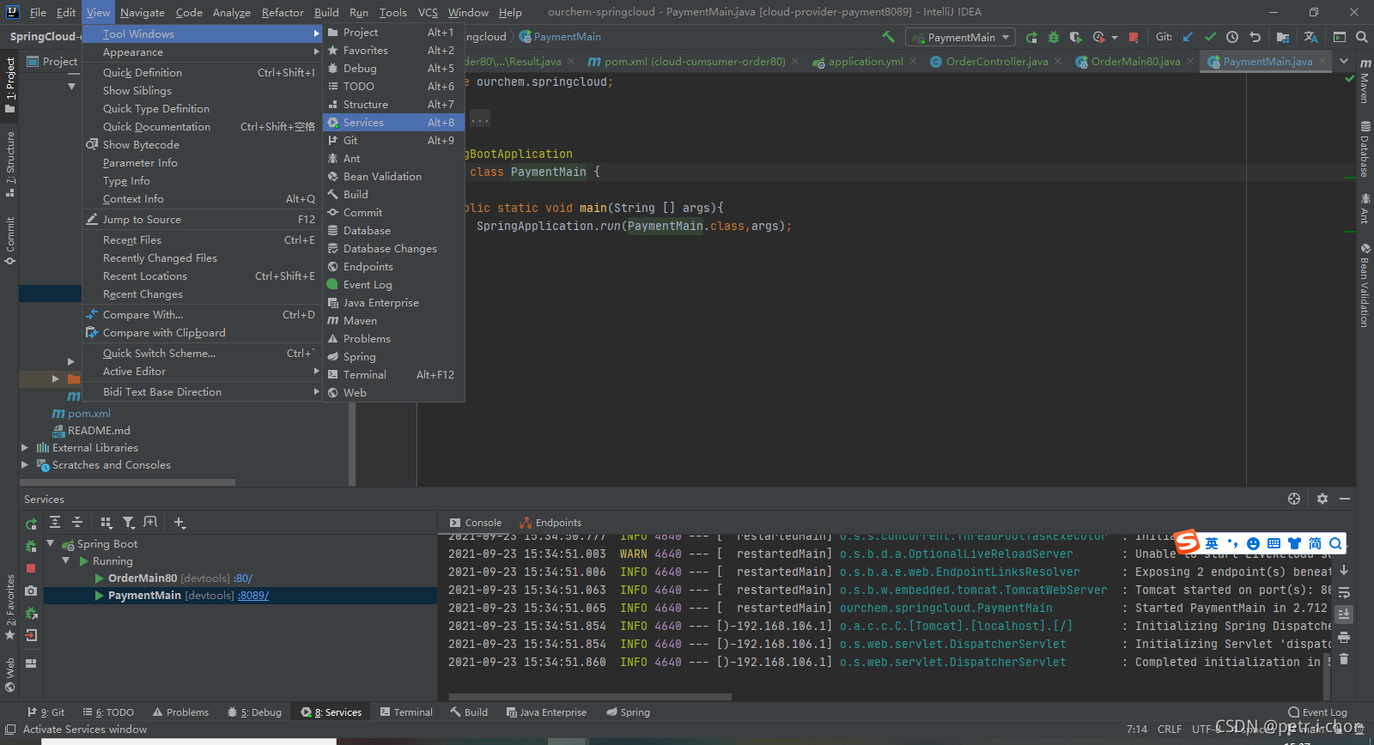The height and width of the screenshot is (745, 1374).
Task: Hide the Services panel with minimize icon
Action: (x=1345, y=499)
